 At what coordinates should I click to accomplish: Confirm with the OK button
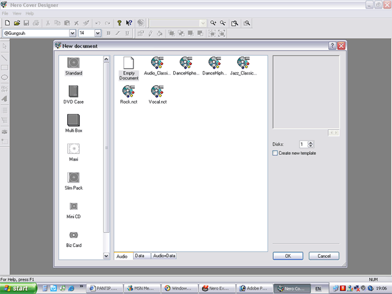click(288, 256)
